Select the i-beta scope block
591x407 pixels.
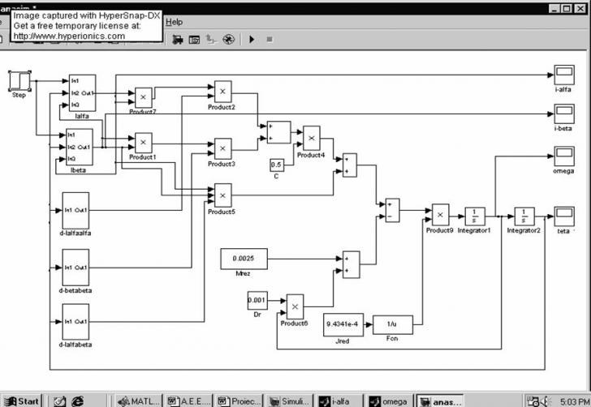563,114
